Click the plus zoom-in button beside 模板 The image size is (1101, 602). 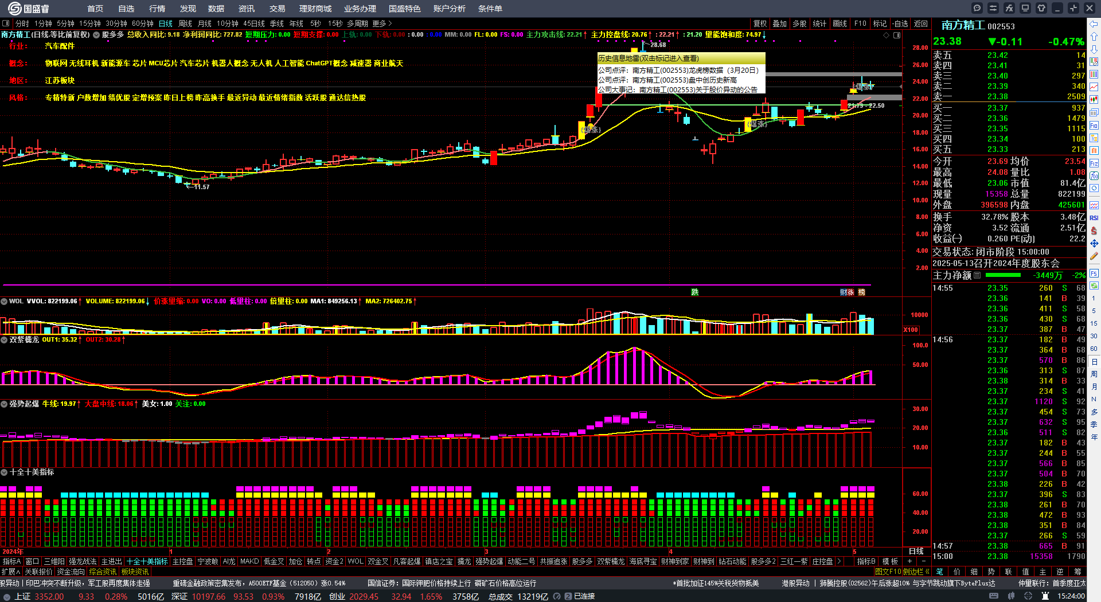point(909,561)
